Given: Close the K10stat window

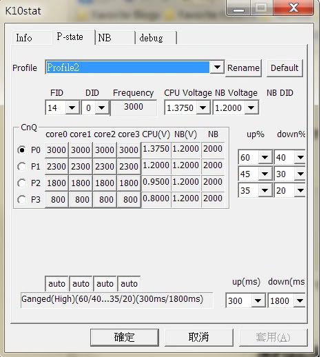Looking at the screenshot, I should 293,8.
